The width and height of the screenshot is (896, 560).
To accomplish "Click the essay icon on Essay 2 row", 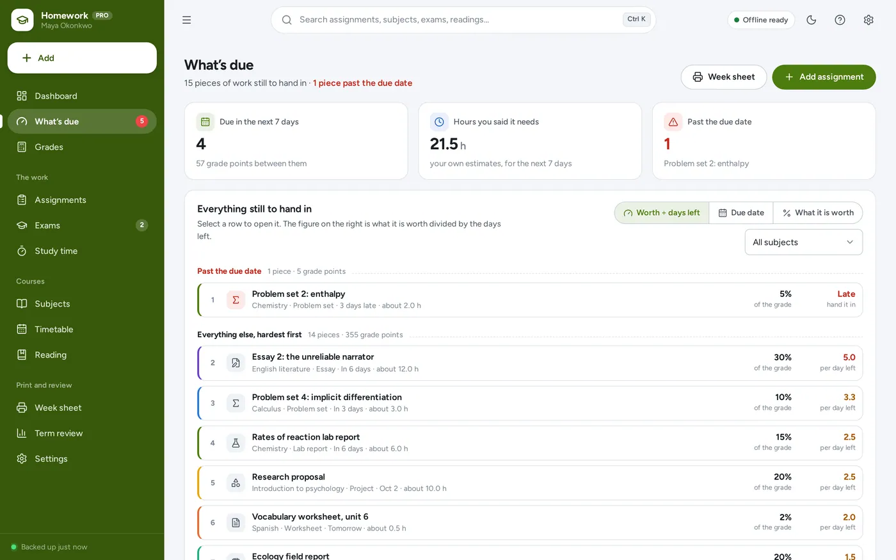I will pos(236,363).
